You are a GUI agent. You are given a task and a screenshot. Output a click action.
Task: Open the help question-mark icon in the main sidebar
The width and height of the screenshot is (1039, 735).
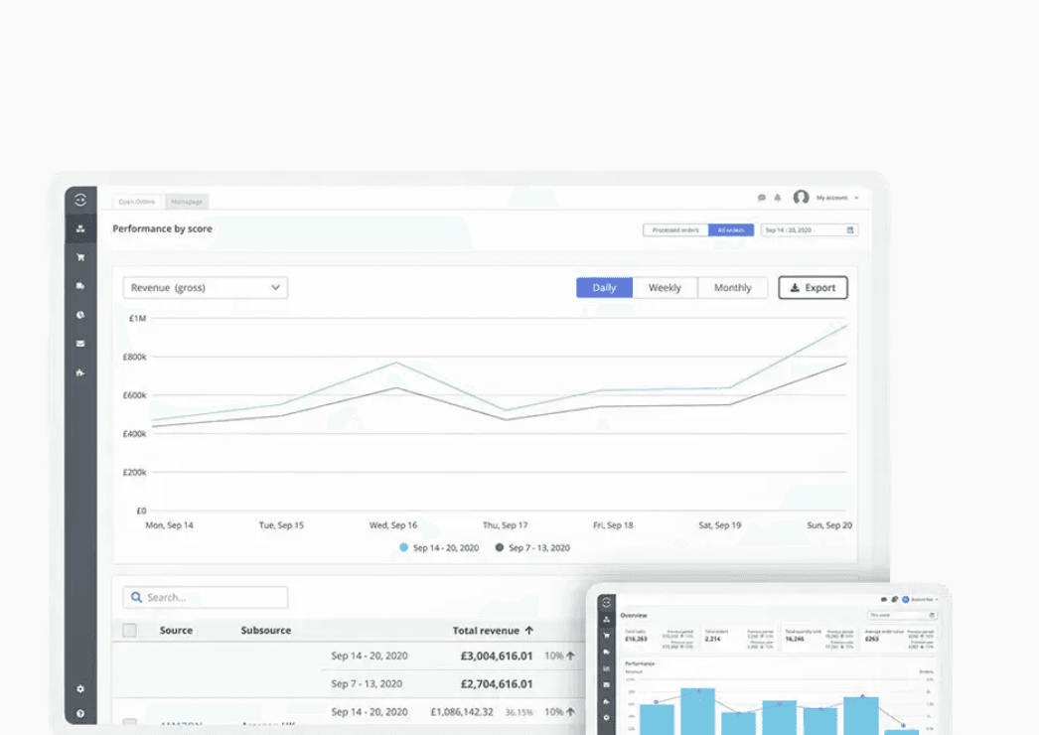tap(80, 714)
